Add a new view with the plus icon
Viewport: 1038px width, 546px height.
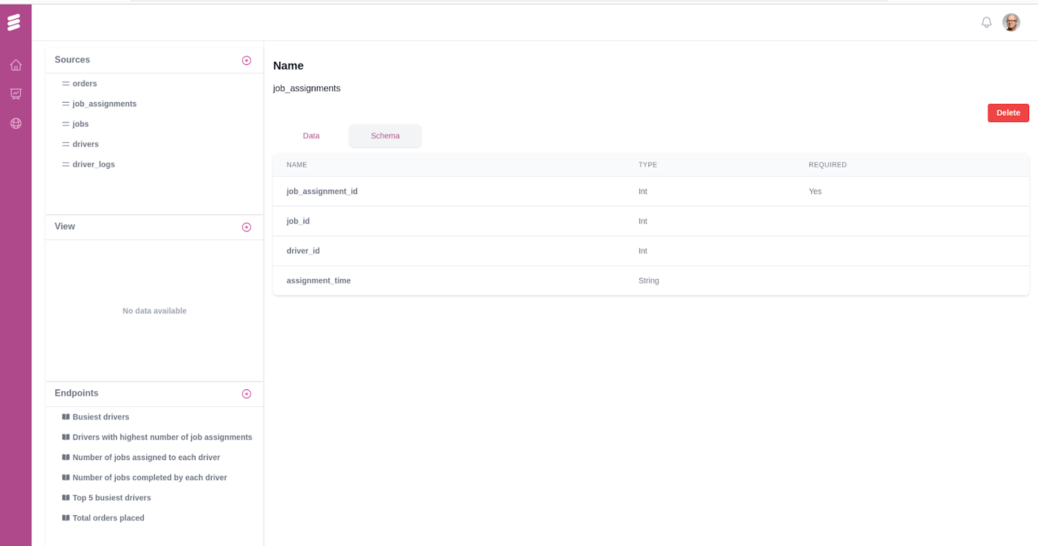point(247,227)
